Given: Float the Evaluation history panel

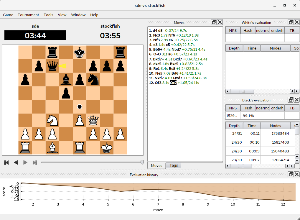Looking at the screenshot, I should (x=291, y=174).
